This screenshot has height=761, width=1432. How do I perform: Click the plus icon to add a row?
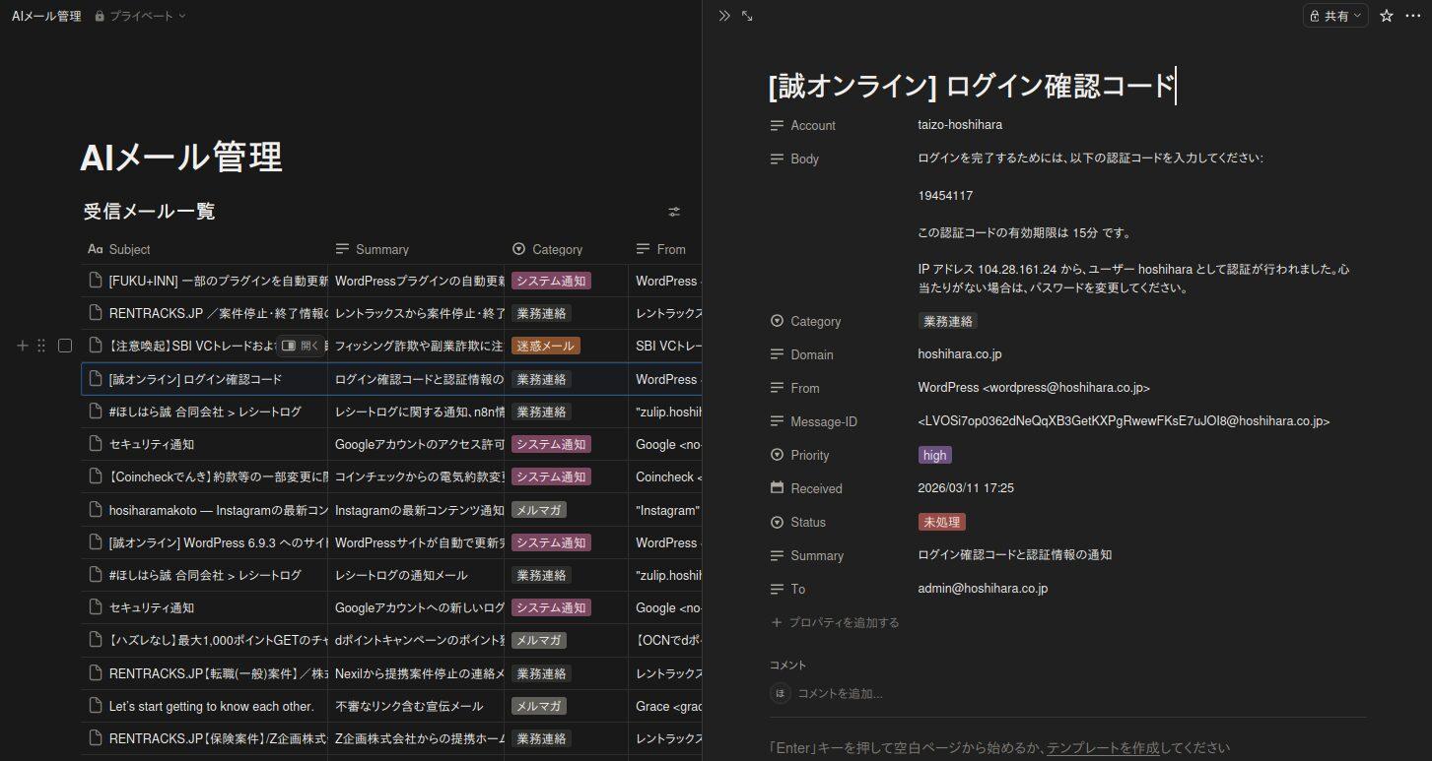23,346
